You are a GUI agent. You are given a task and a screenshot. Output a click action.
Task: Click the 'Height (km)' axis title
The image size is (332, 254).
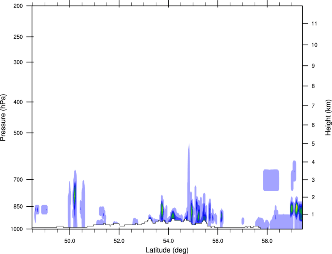(328, 118)
